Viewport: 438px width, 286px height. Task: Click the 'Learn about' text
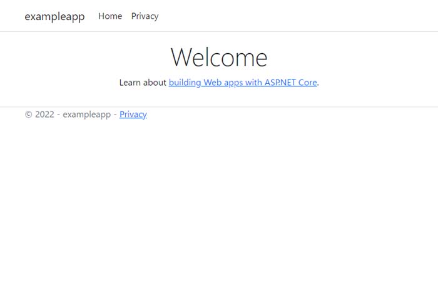tap(143, 83)
